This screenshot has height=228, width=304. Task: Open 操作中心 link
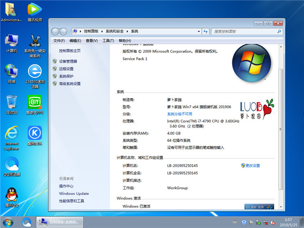coord(66,186)
